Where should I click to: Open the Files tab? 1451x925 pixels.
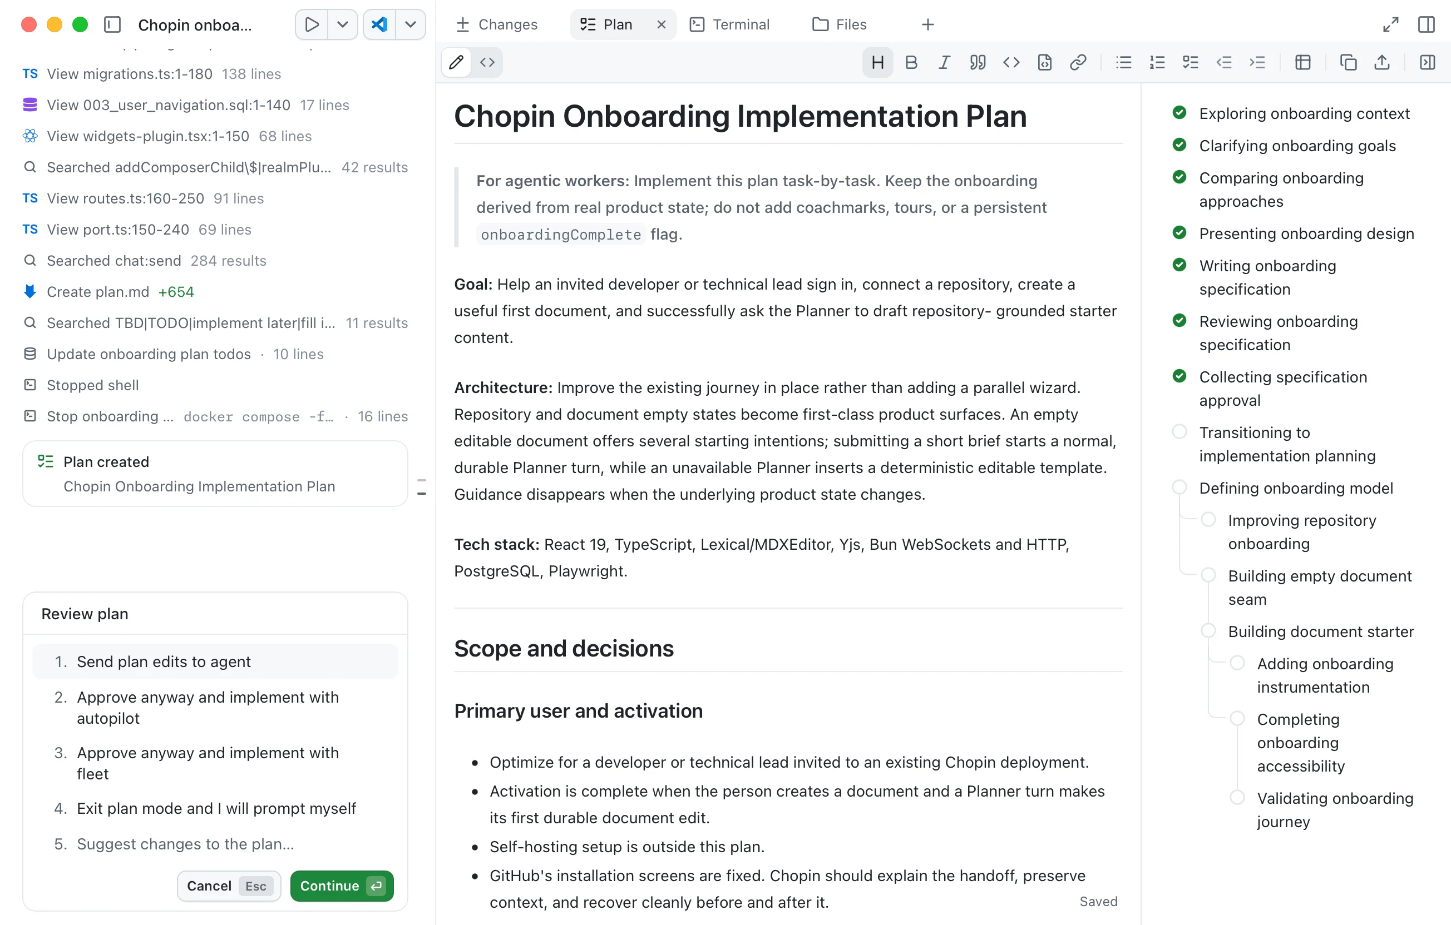coord(840,24)
